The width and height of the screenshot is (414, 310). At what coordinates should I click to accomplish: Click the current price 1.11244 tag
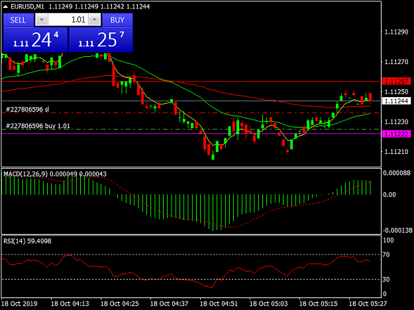point(397,101)
